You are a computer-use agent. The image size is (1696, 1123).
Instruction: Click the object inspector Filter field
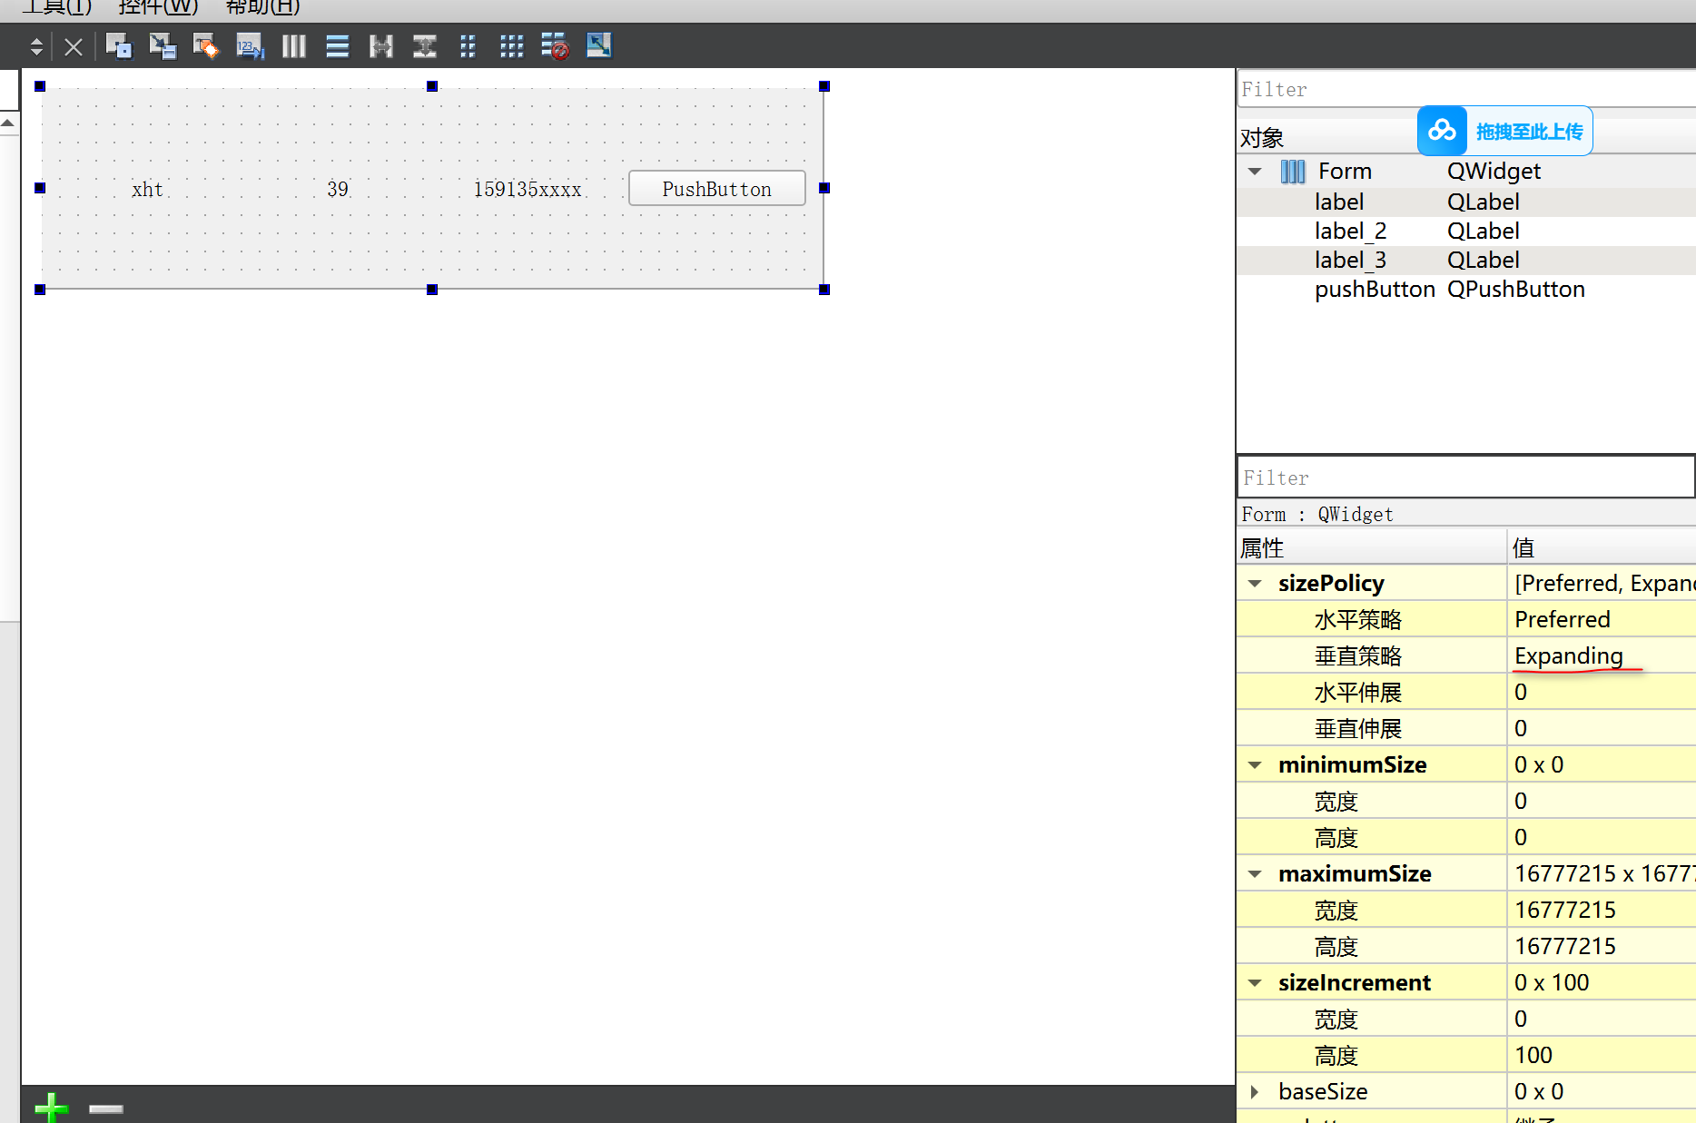click(x=1466, y=89)
